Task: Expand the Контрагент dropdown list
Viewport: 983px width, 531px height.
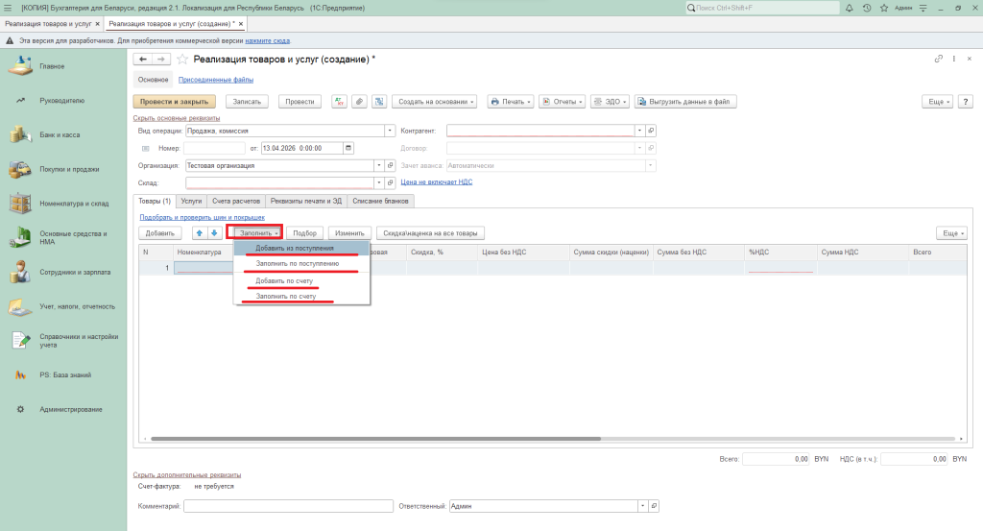Action: point(639,131)
